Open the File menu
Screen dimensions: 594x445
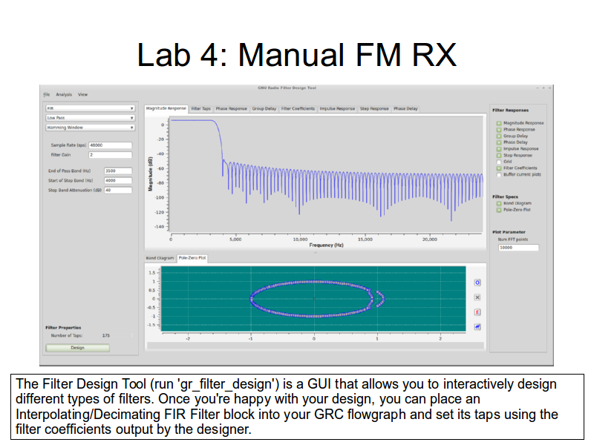(47, 95)
